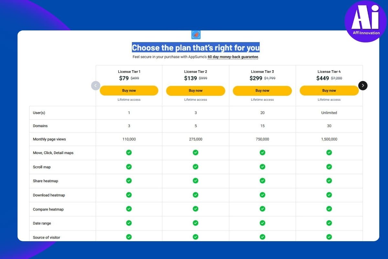Click the next carousel arrow beside Tier 4

tap(363, 85)
